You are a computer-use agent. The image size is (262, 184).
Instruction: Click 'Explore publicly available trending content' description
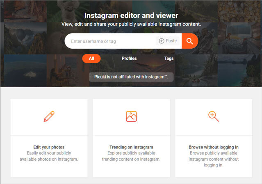pyautogui.click(x=131, y=156)
